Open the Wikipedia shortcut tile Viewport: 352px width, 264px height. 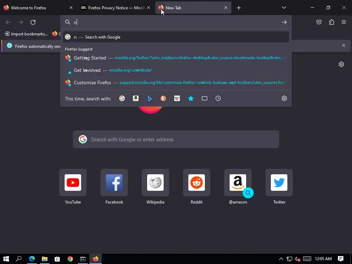pos(155,183)
